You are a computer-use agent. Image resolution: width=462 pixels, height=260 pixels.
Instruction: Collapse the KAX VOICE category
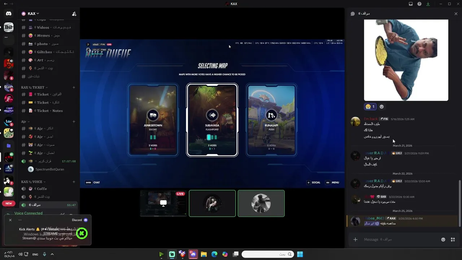[x=33, y=182]
